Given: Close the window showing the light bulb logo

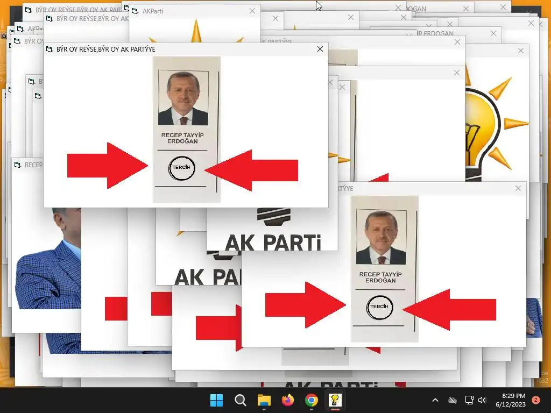Looking at the screenshot, I should coord(521,51).
